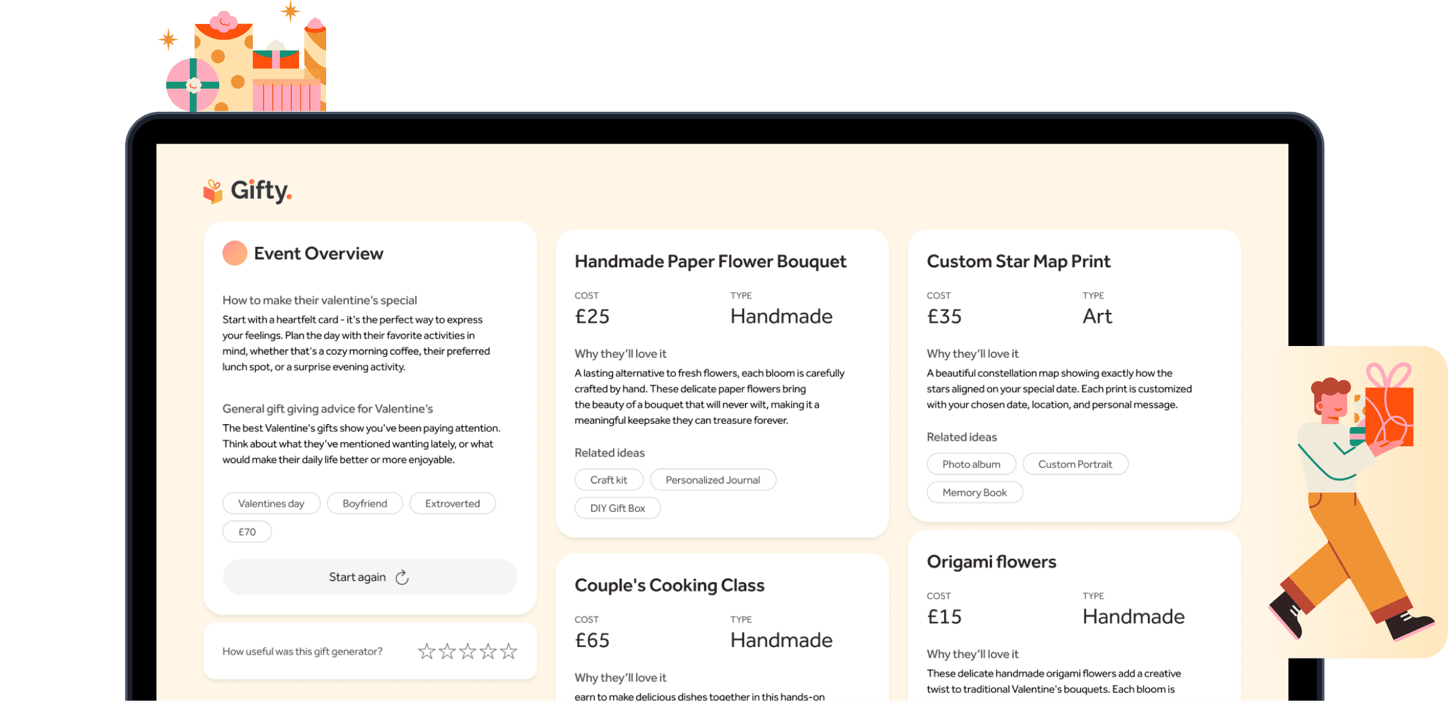Select the Boyfriend tag
Screen dimensions: 1448x701
(365, 503)
